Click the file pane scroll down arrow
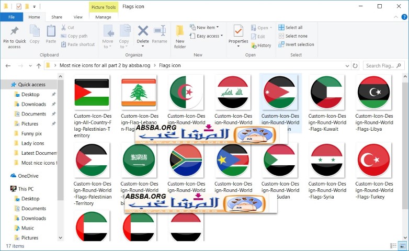Viewport: 409px width, 251px height. click(x=405, y=238)
